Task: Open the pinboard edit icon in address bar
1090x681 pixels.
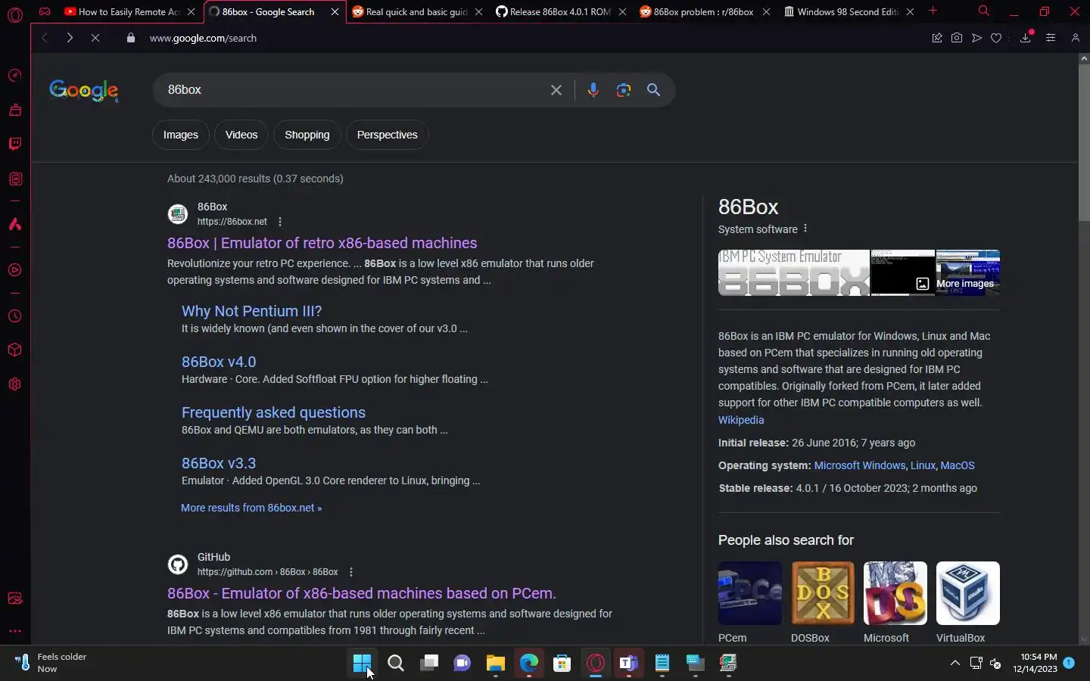Action: pos(937,38)
